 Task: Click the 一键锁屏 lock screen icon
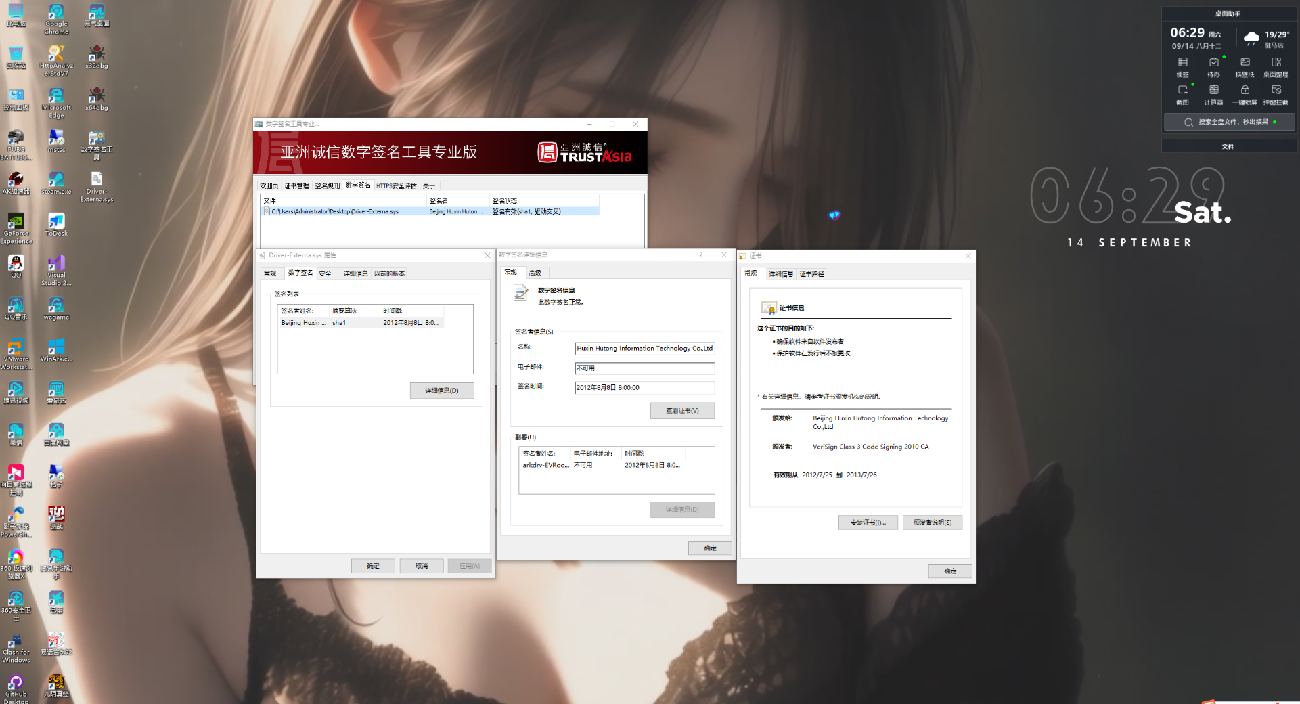point(1245,91)
